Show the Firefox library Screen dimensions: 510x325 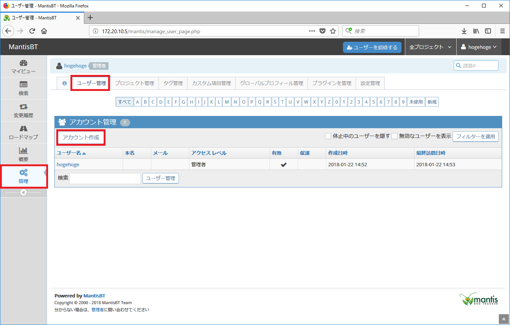pos(476,31)
